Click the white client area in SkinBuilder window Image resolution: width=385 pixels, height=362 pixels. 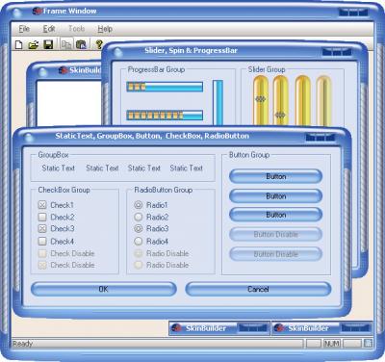(x=69, y=103)
